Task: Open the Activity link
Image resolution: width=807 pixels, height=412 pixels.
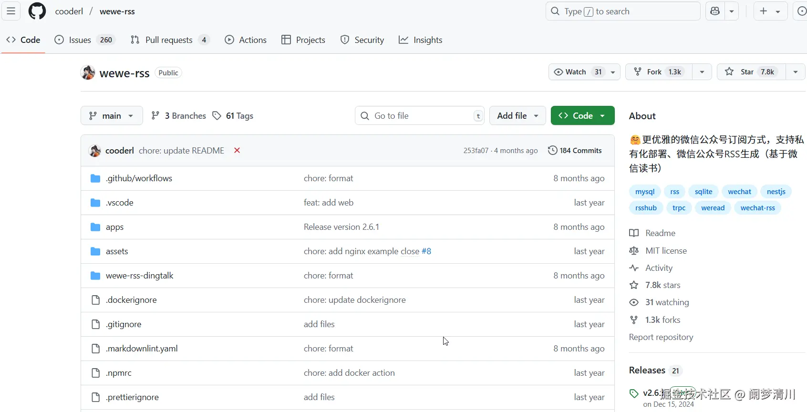Action: pyautogui.click(x=651, y=268)
